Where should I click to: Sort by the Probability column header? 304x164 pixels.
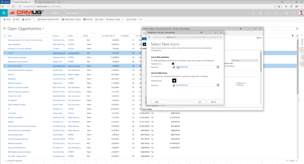[125, 35]
